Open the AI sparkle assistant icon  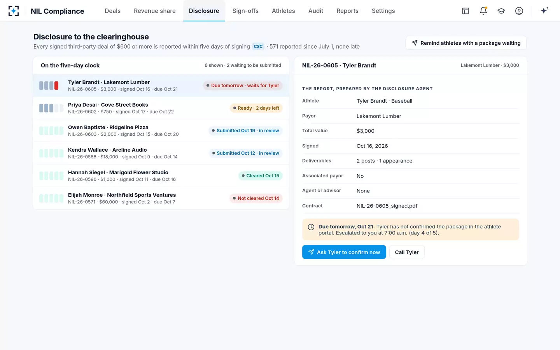click(x=544, y=10)
